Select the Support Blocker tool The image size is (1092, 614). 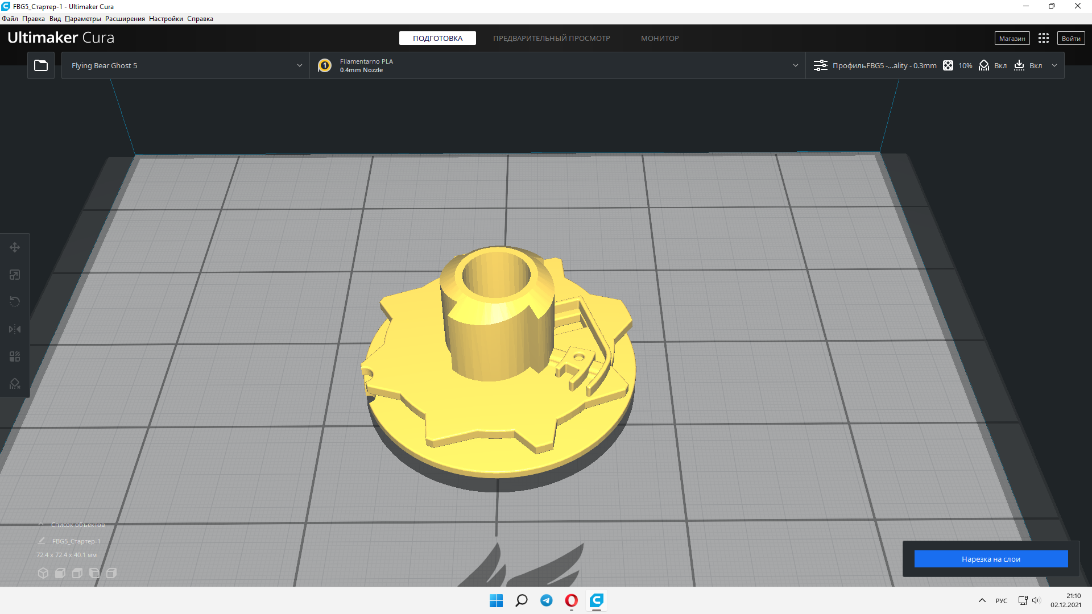15,384
